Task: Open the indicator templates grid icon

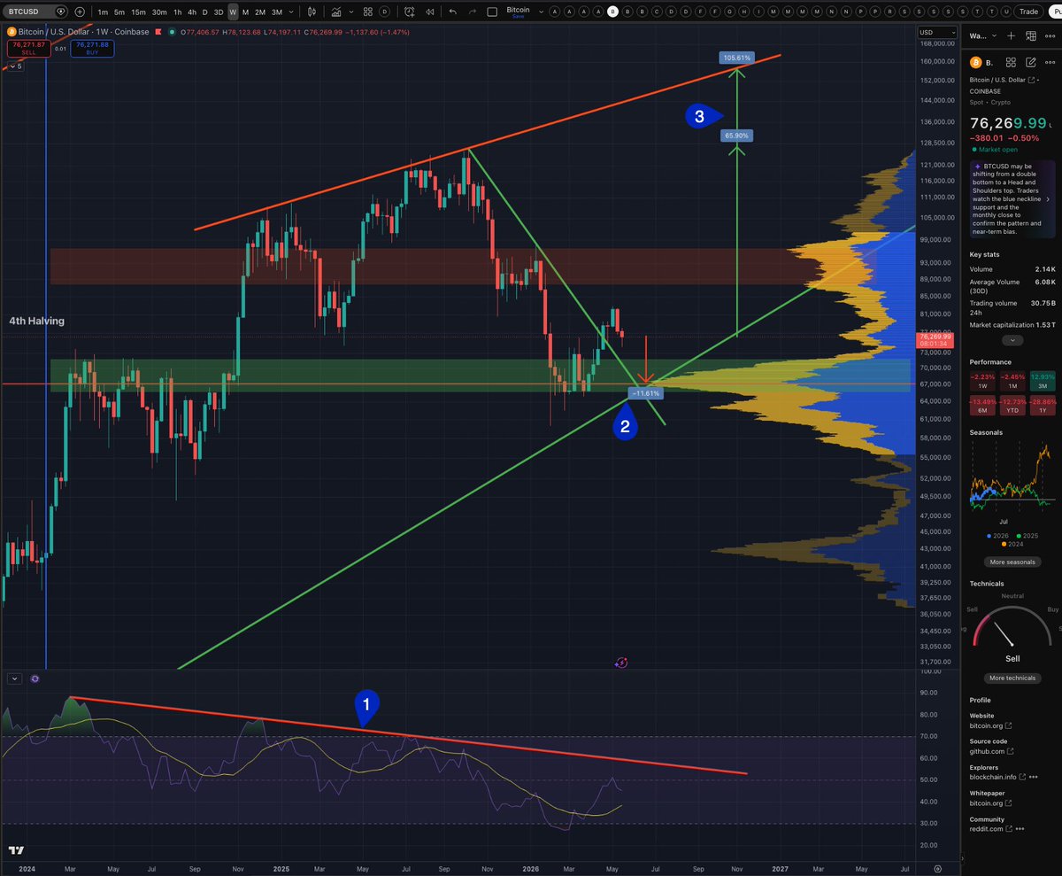Action: pos(368,12)
